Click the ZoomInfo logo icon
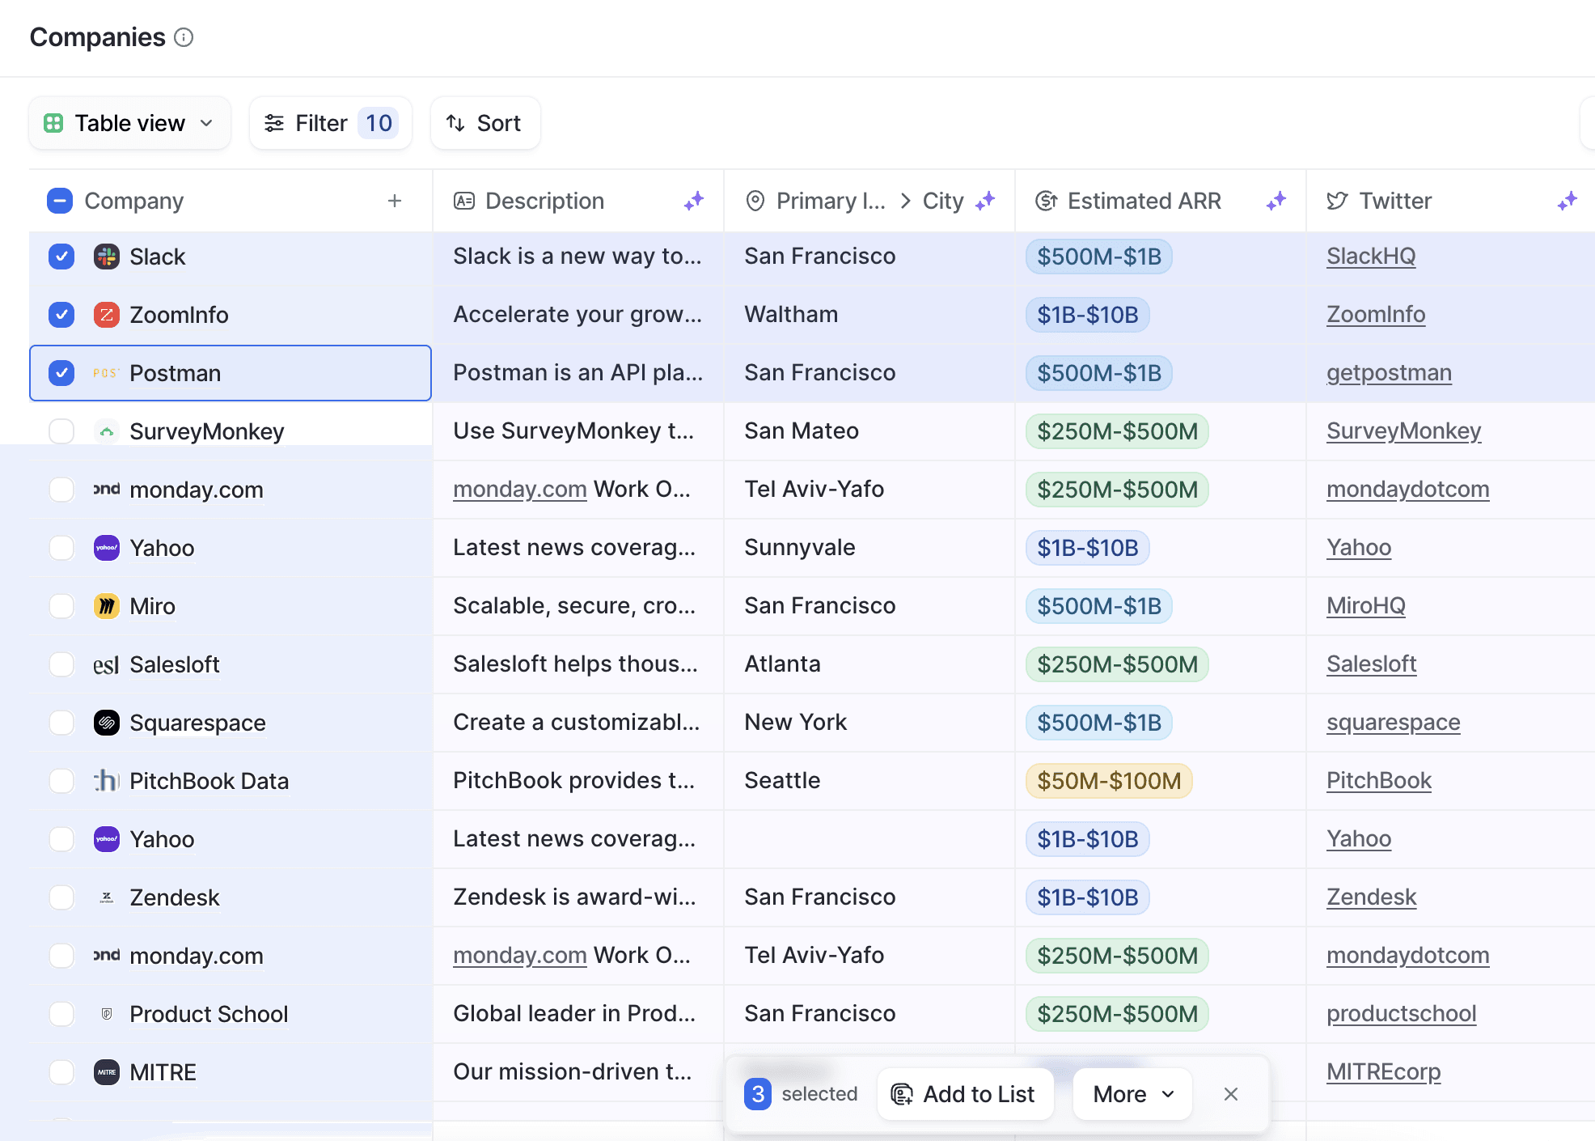The image size is (1595, 1141). coord(107,315)
